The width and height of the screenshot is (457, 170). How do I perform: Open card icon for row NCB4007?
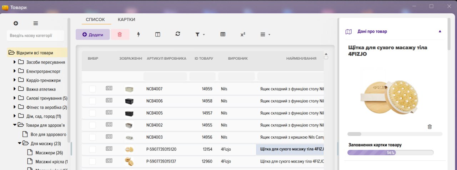tap(109, 89)
